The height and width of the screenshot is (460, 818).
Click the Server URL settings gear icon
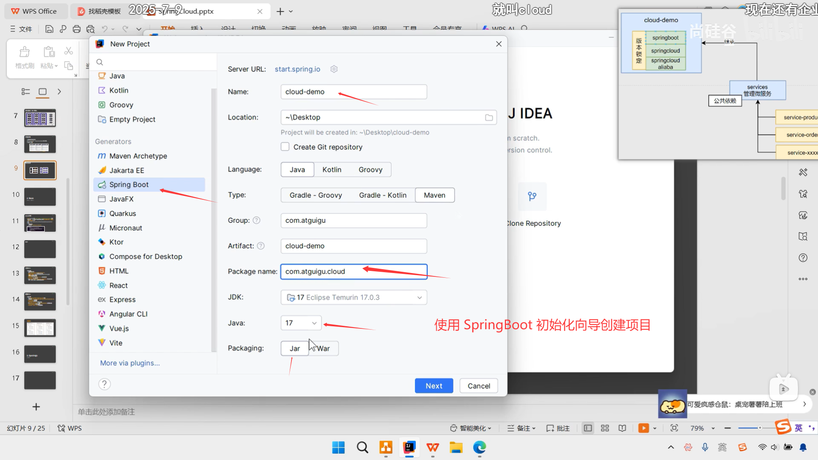334,69
